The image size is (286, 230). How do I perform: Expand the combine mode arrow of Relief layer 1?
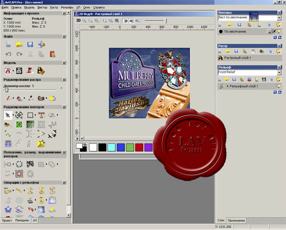228,86
